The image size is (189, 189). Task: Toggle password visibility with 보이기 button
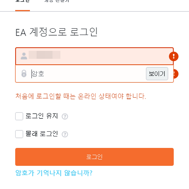157,74
